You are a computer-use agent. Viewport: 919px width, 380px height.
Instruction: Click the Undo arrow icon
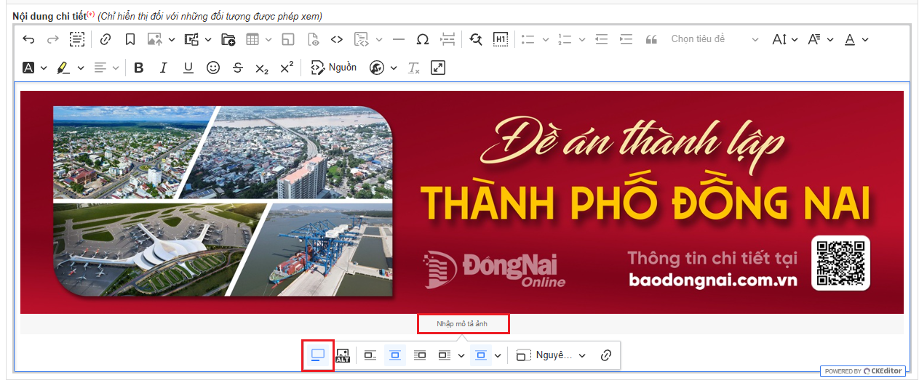(28, 39)
